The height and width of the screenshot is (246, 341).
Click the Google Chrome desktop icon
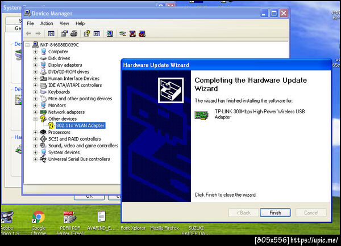pyautogui.click(x=39, y=217)
